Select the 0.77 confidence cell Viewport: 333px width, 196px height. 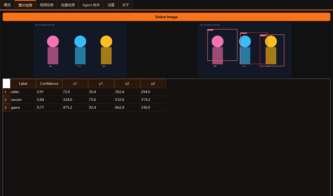[49, 108]
